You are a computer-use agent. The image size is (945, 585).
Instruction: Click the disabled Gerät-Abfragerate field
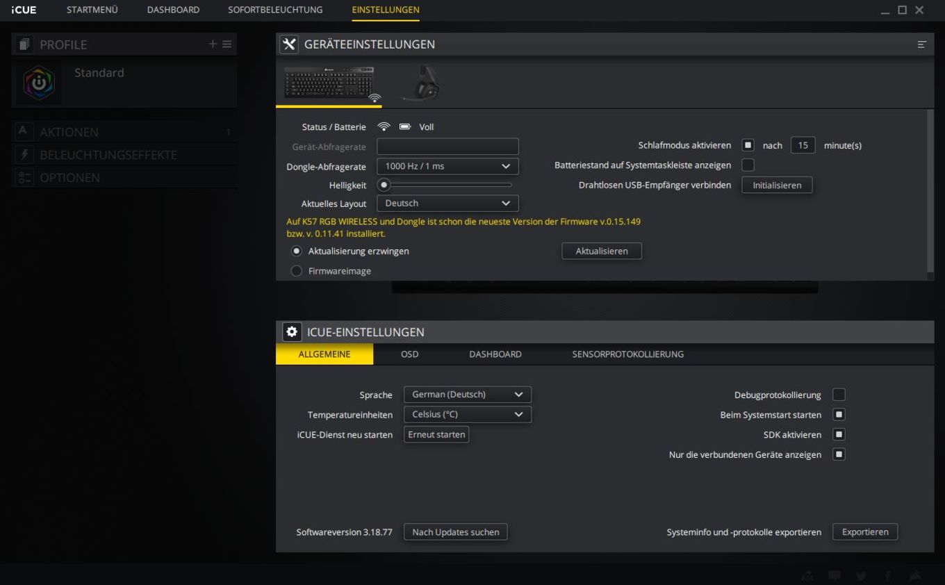[x=447, y=147]
